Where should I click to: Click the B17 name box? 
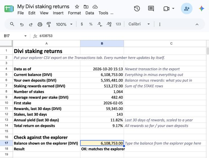point(13,36)
